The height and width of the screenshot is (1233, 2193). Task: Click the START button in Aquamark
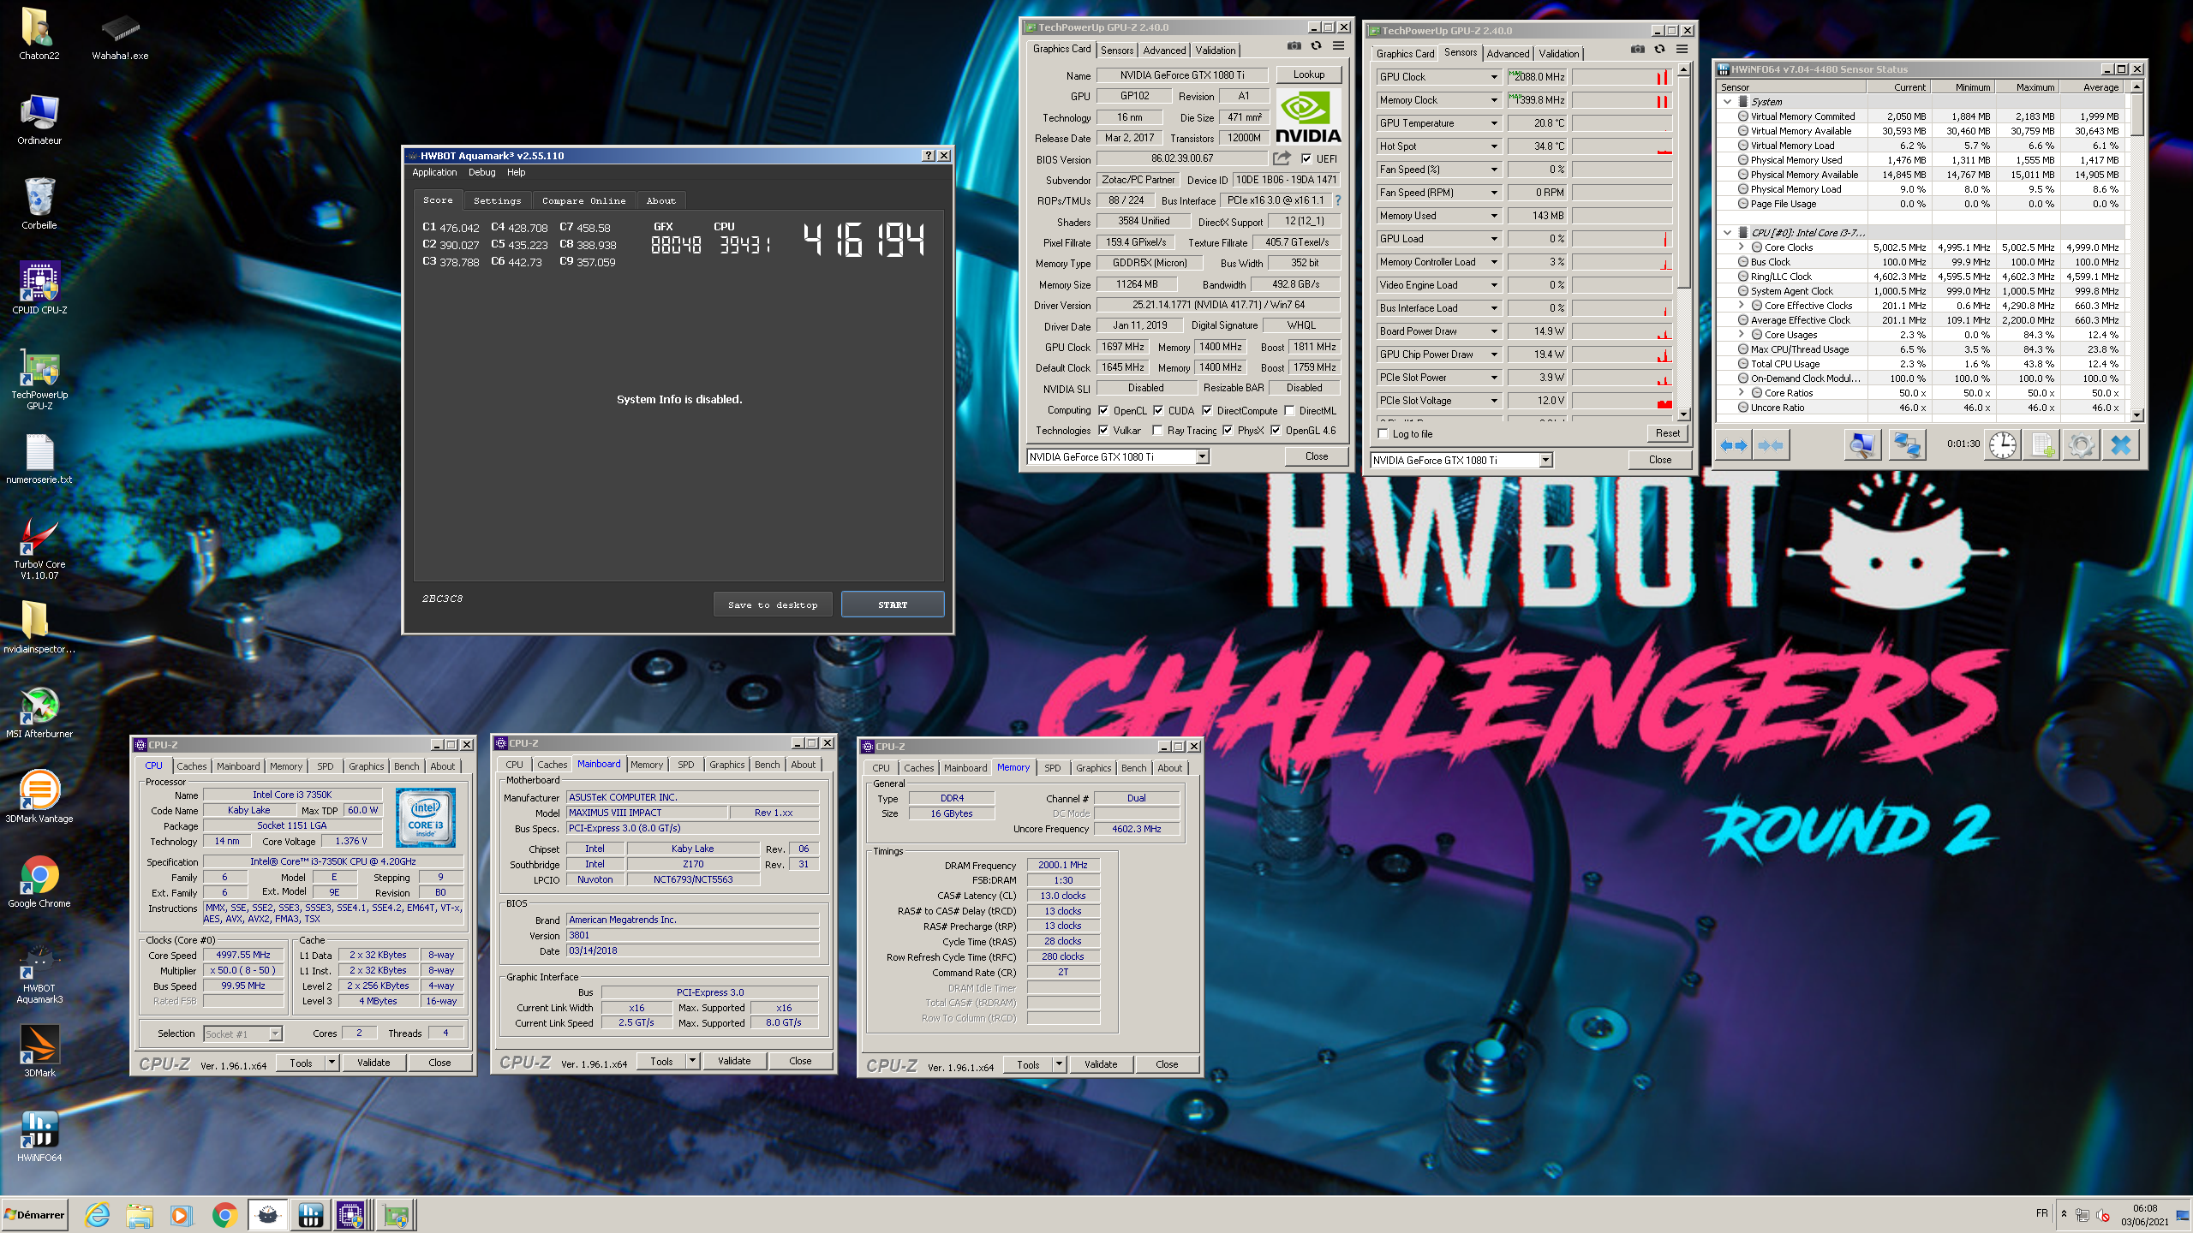click(893, 605)
